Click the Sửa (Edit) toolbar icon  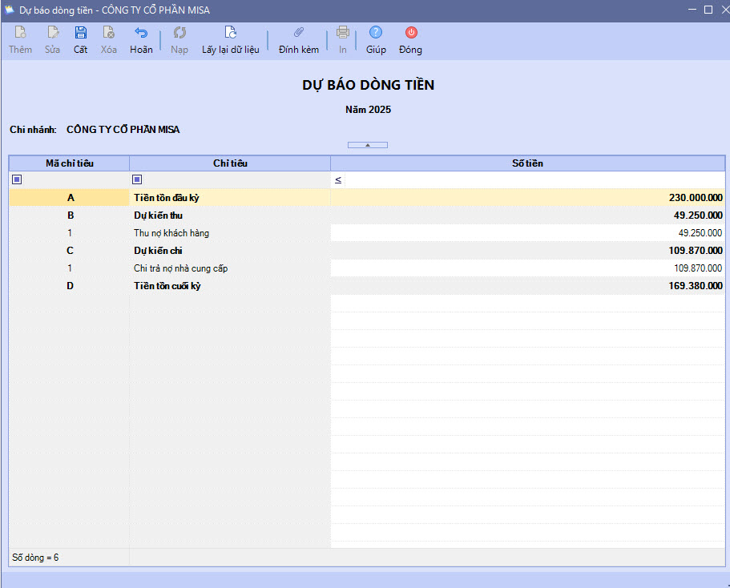(53, 33)
